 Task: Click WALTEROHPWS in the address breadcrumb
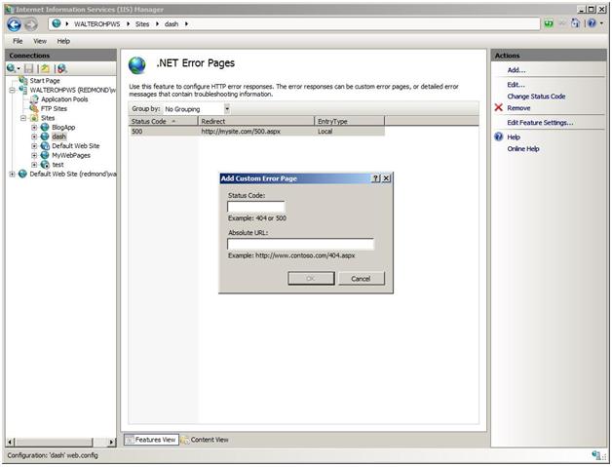click(97, 24)
